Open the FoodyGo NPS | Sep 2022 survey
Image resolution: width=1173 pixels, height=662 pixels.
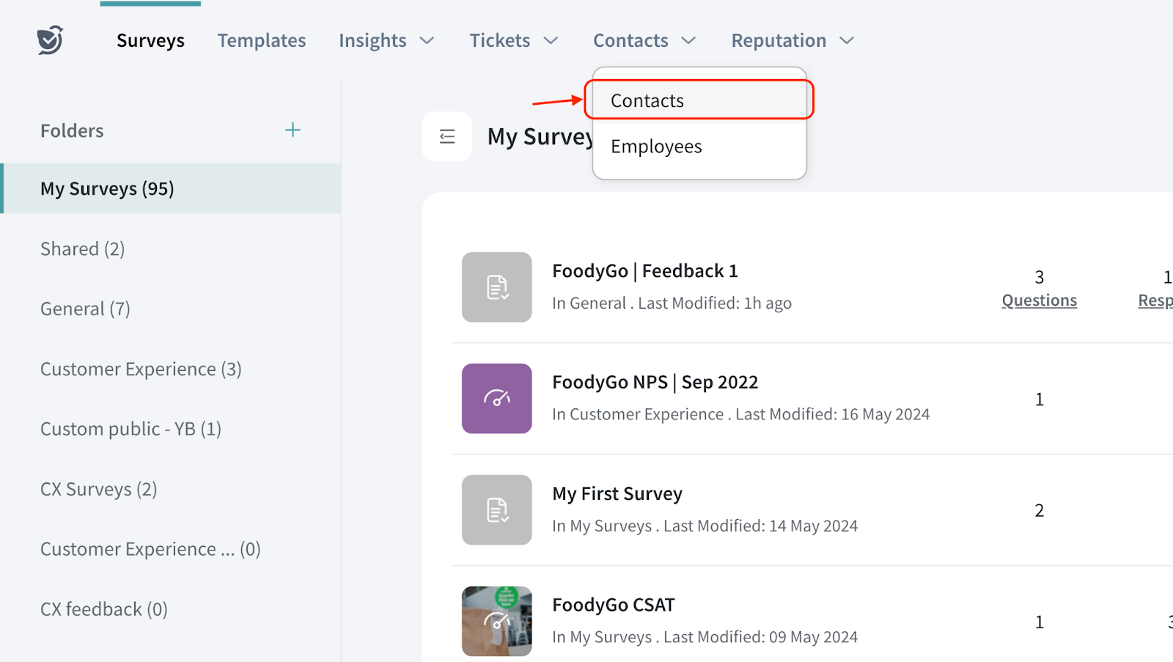pos(655,383)
